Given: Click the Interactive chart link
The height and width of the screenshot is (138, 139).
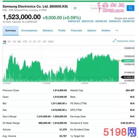Looking at the screenshot, I should pos(126,41).
